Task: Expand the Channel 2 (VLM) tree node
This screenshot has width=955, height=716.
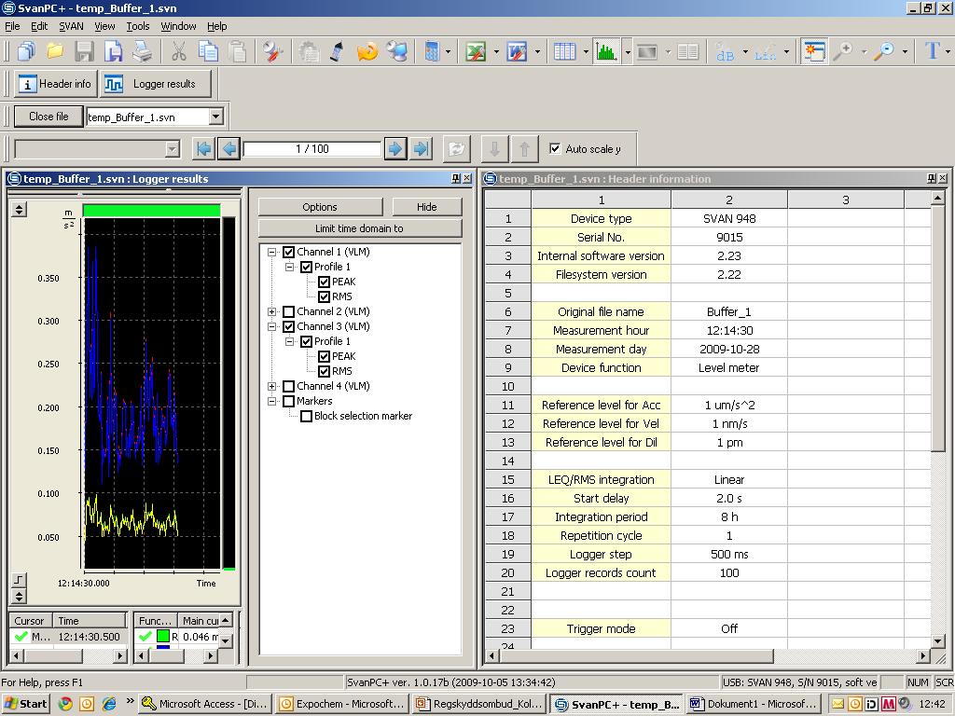Action: pos(271,311)
